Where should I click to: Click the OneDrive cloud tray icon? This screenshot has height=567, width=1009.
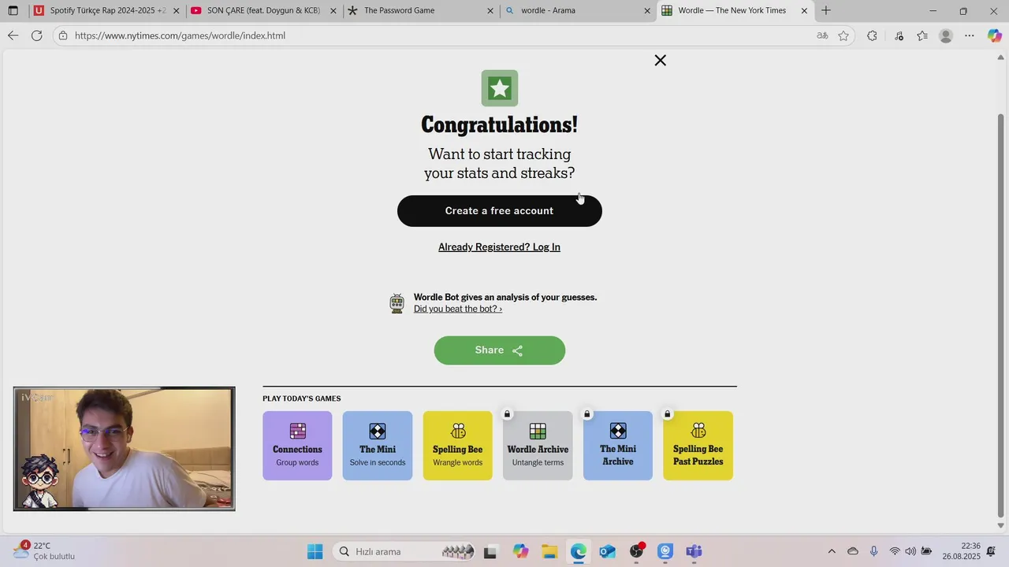852,551
